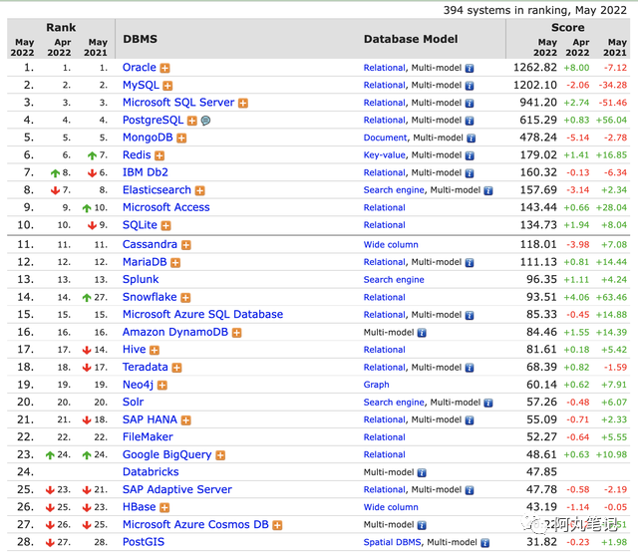The width and height of the screenshot is (638, 553).
Task: Open the Microsoft SQL Server link
Action: (178, 102)
